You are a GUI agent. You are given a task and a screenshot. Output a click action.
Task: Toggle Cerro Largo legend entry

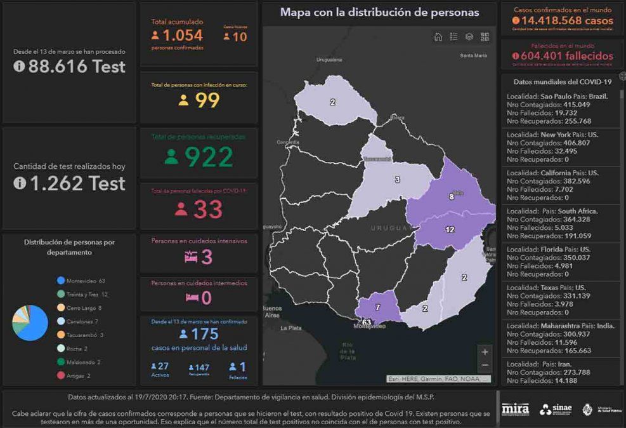pyautogui.click(x=79, y=308)
